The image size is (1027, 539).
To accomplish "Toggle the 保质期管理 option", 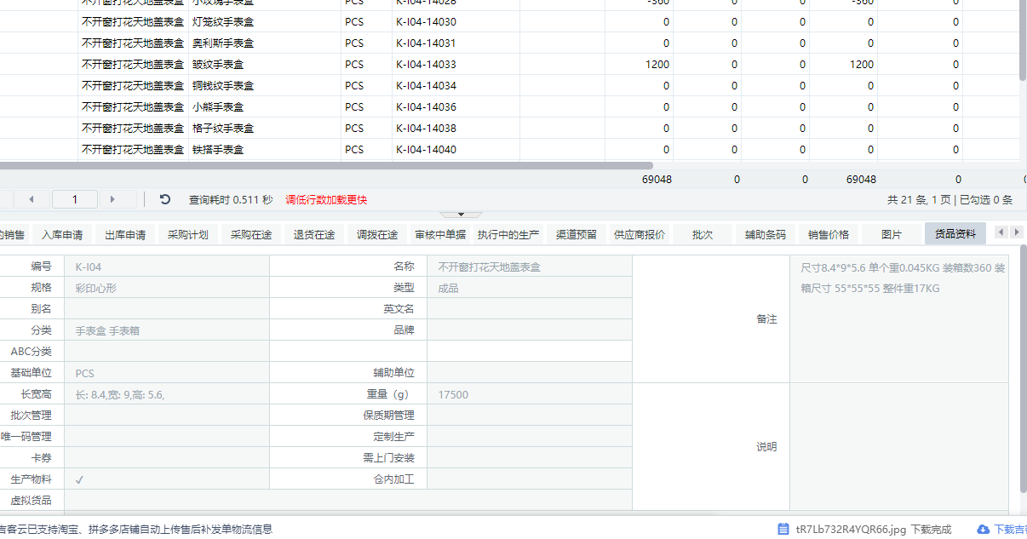I will click(530, 416).
